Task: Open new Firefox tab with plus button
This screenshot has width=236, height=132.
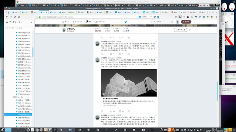Action: 213,12
